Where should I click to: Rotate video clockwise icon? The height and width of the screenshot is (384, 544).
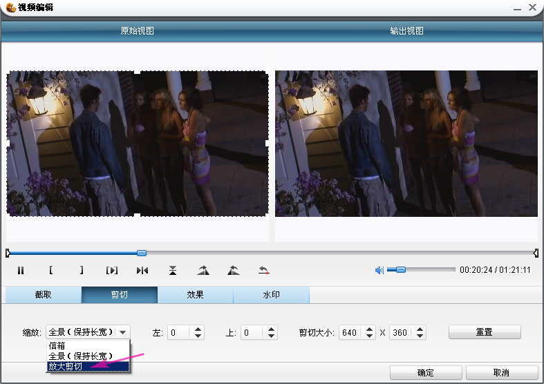[203, 270]
